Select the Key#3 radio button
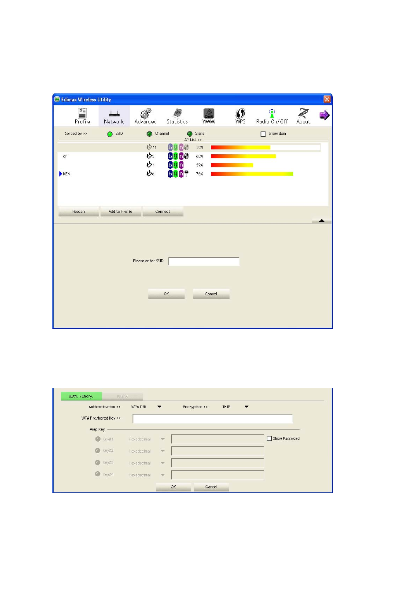 point(98,462)
